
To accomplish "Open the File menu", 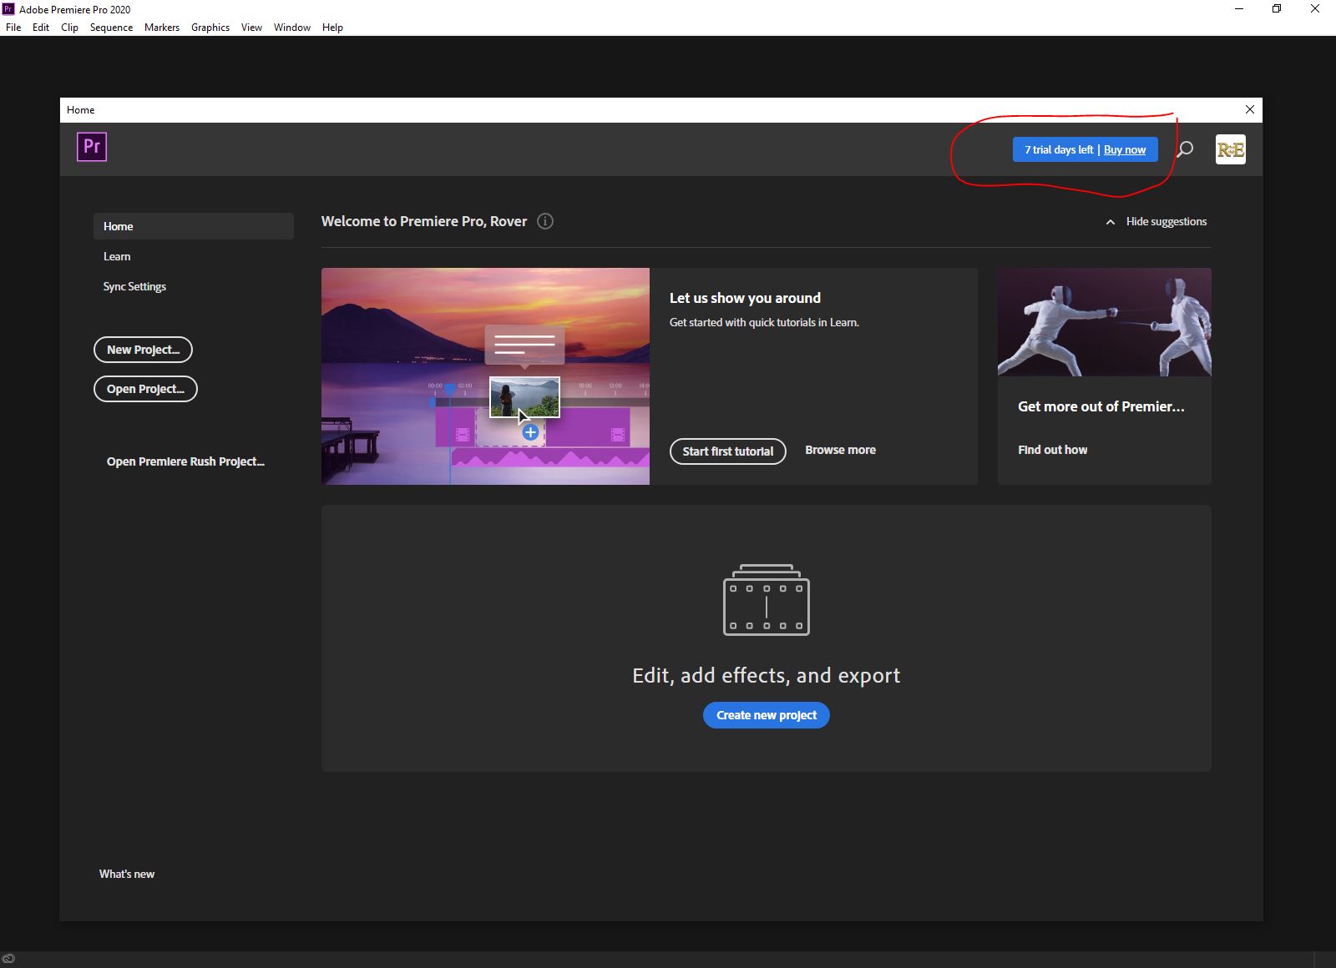I will (13, 28).
